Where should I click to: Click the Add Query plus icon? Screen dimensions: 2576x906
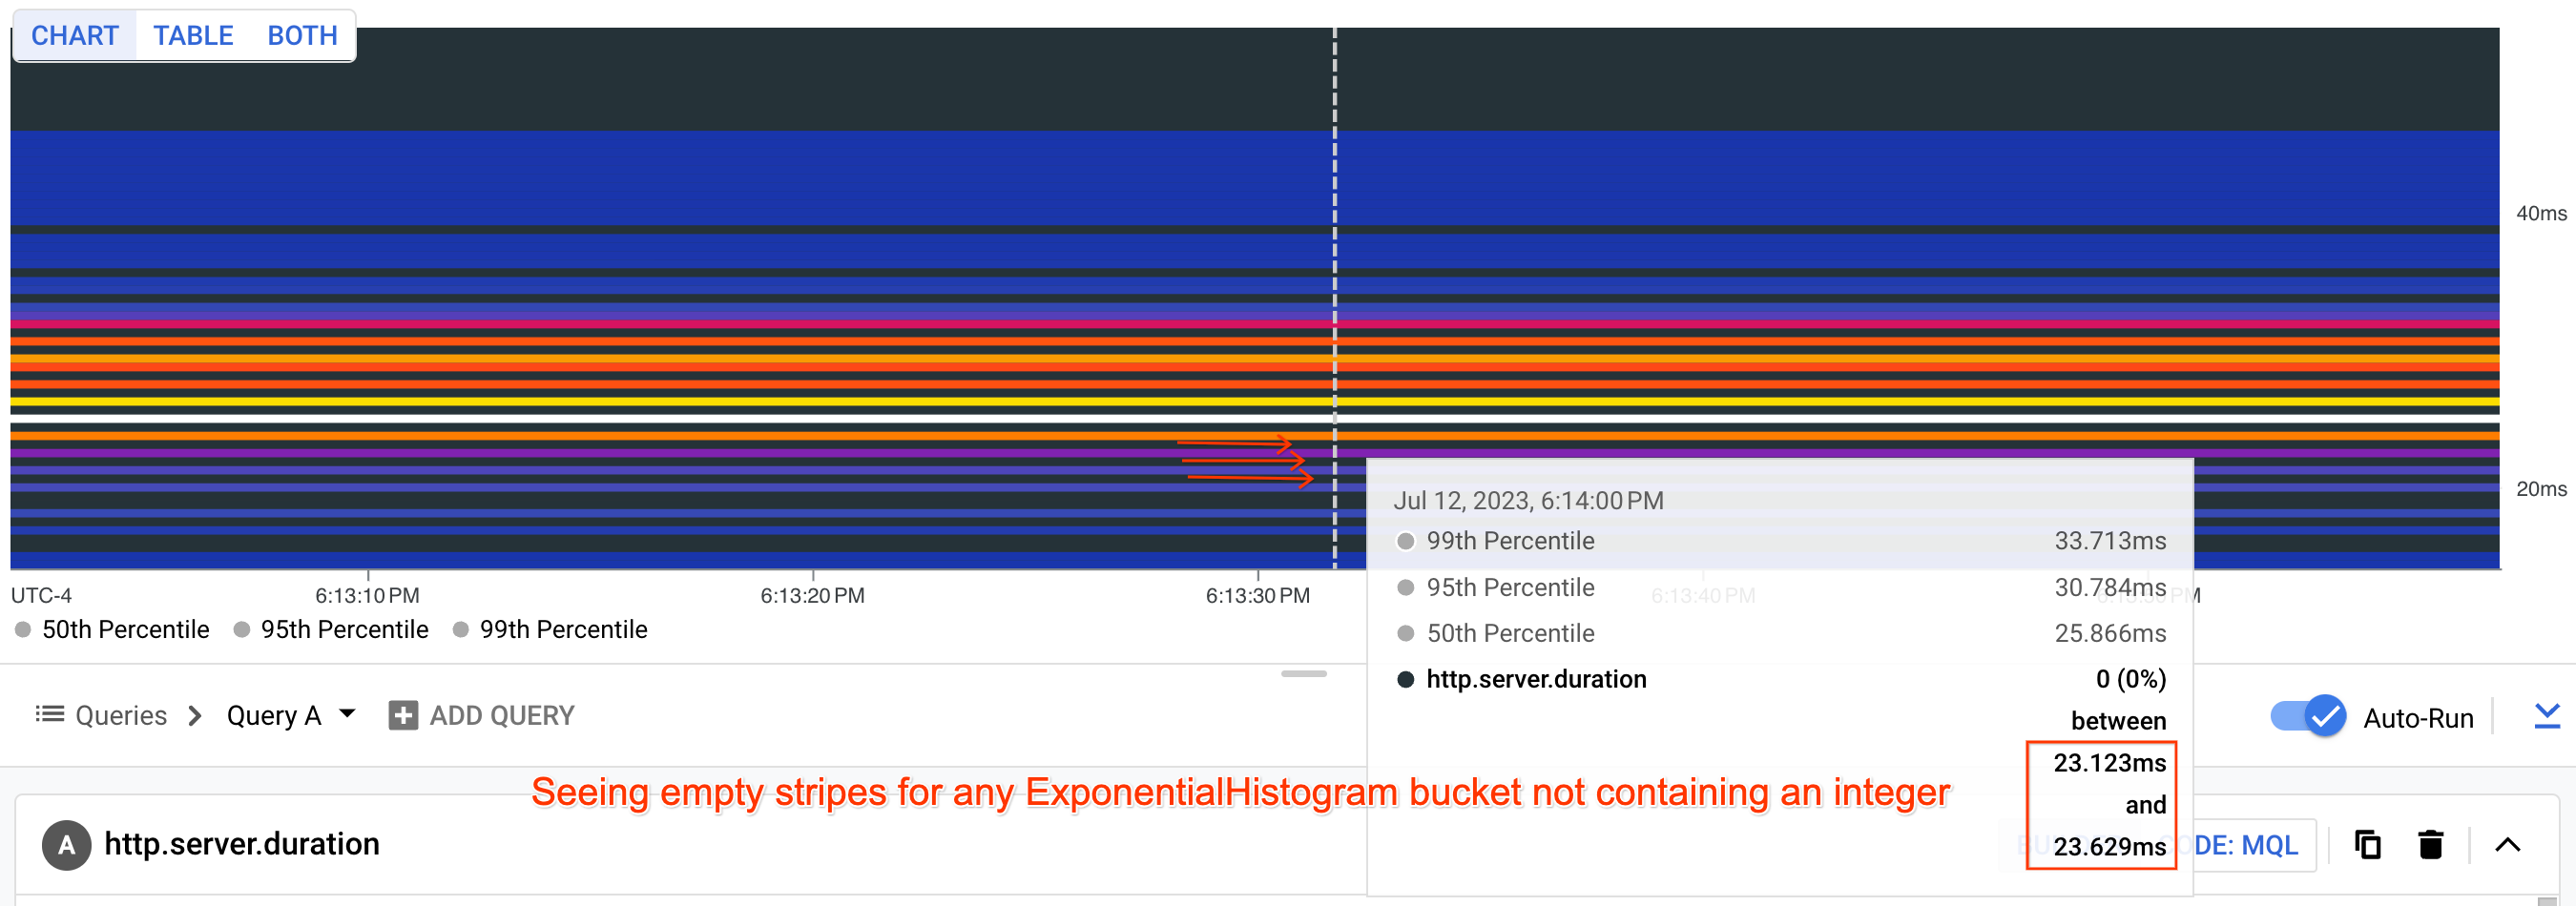pyautogui.click(x=403, y=715)
